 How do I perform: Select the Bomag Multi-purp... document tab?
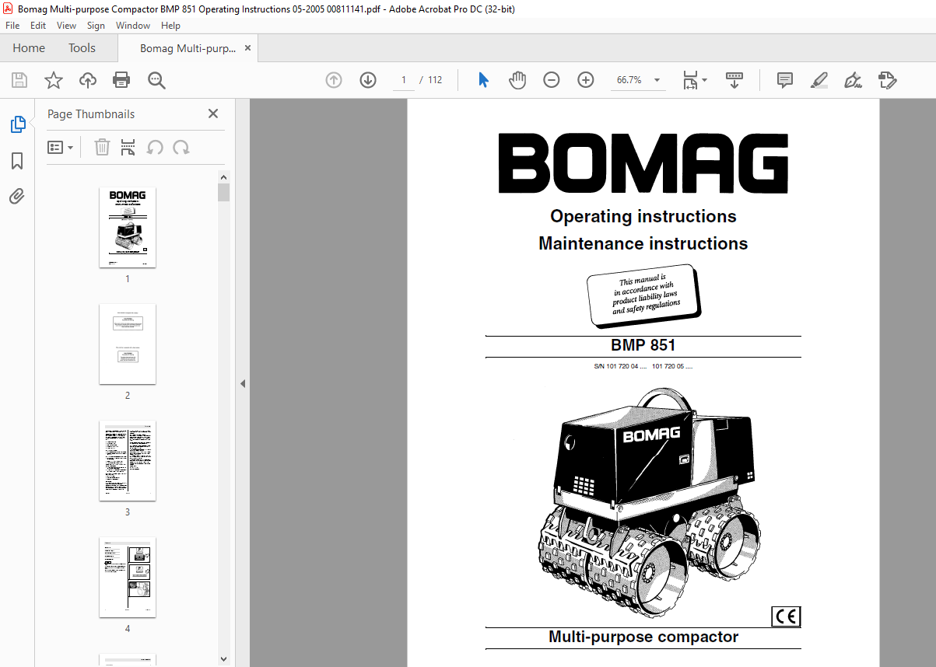pyautogui.click(x=188, y=48)
